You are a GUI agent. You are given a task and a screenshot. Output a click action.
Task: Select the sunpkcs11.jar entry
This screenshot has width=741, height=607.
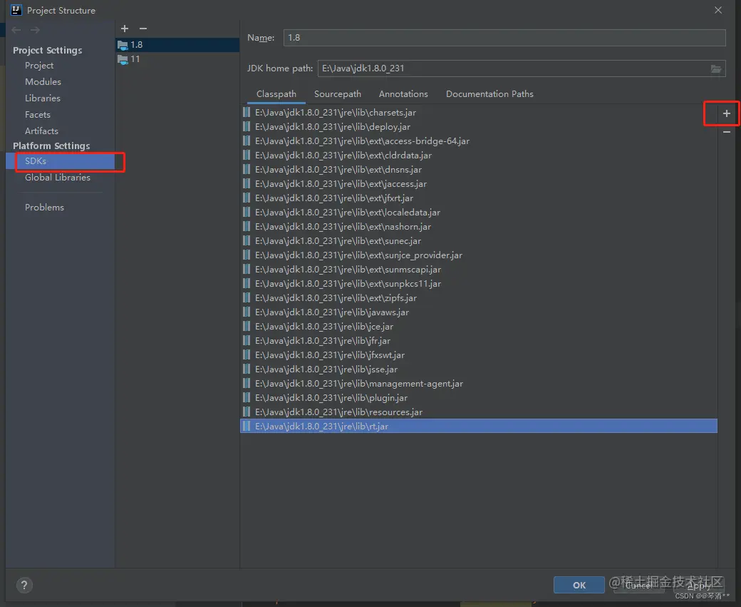[479, 283]
